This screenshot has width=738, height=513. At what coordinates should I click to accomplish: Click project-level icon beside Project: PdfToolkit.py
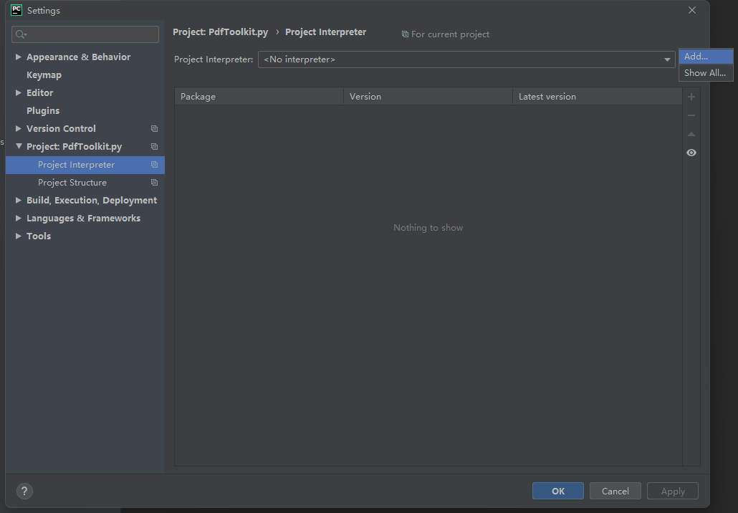tap(154, 146)
